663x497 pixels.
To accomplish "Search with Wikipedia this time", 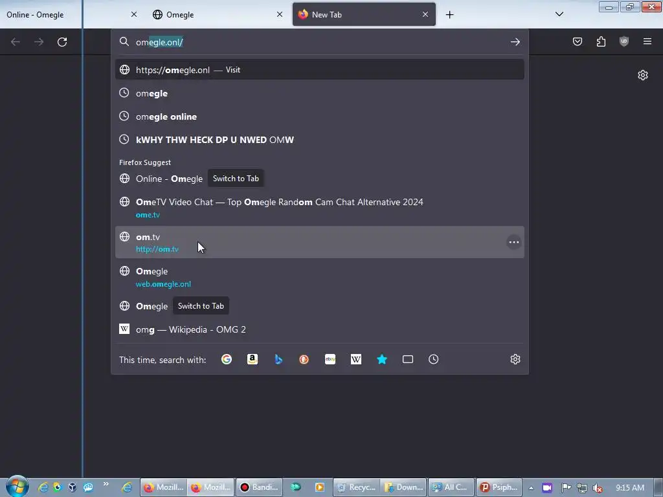I will tap(356, 360).
